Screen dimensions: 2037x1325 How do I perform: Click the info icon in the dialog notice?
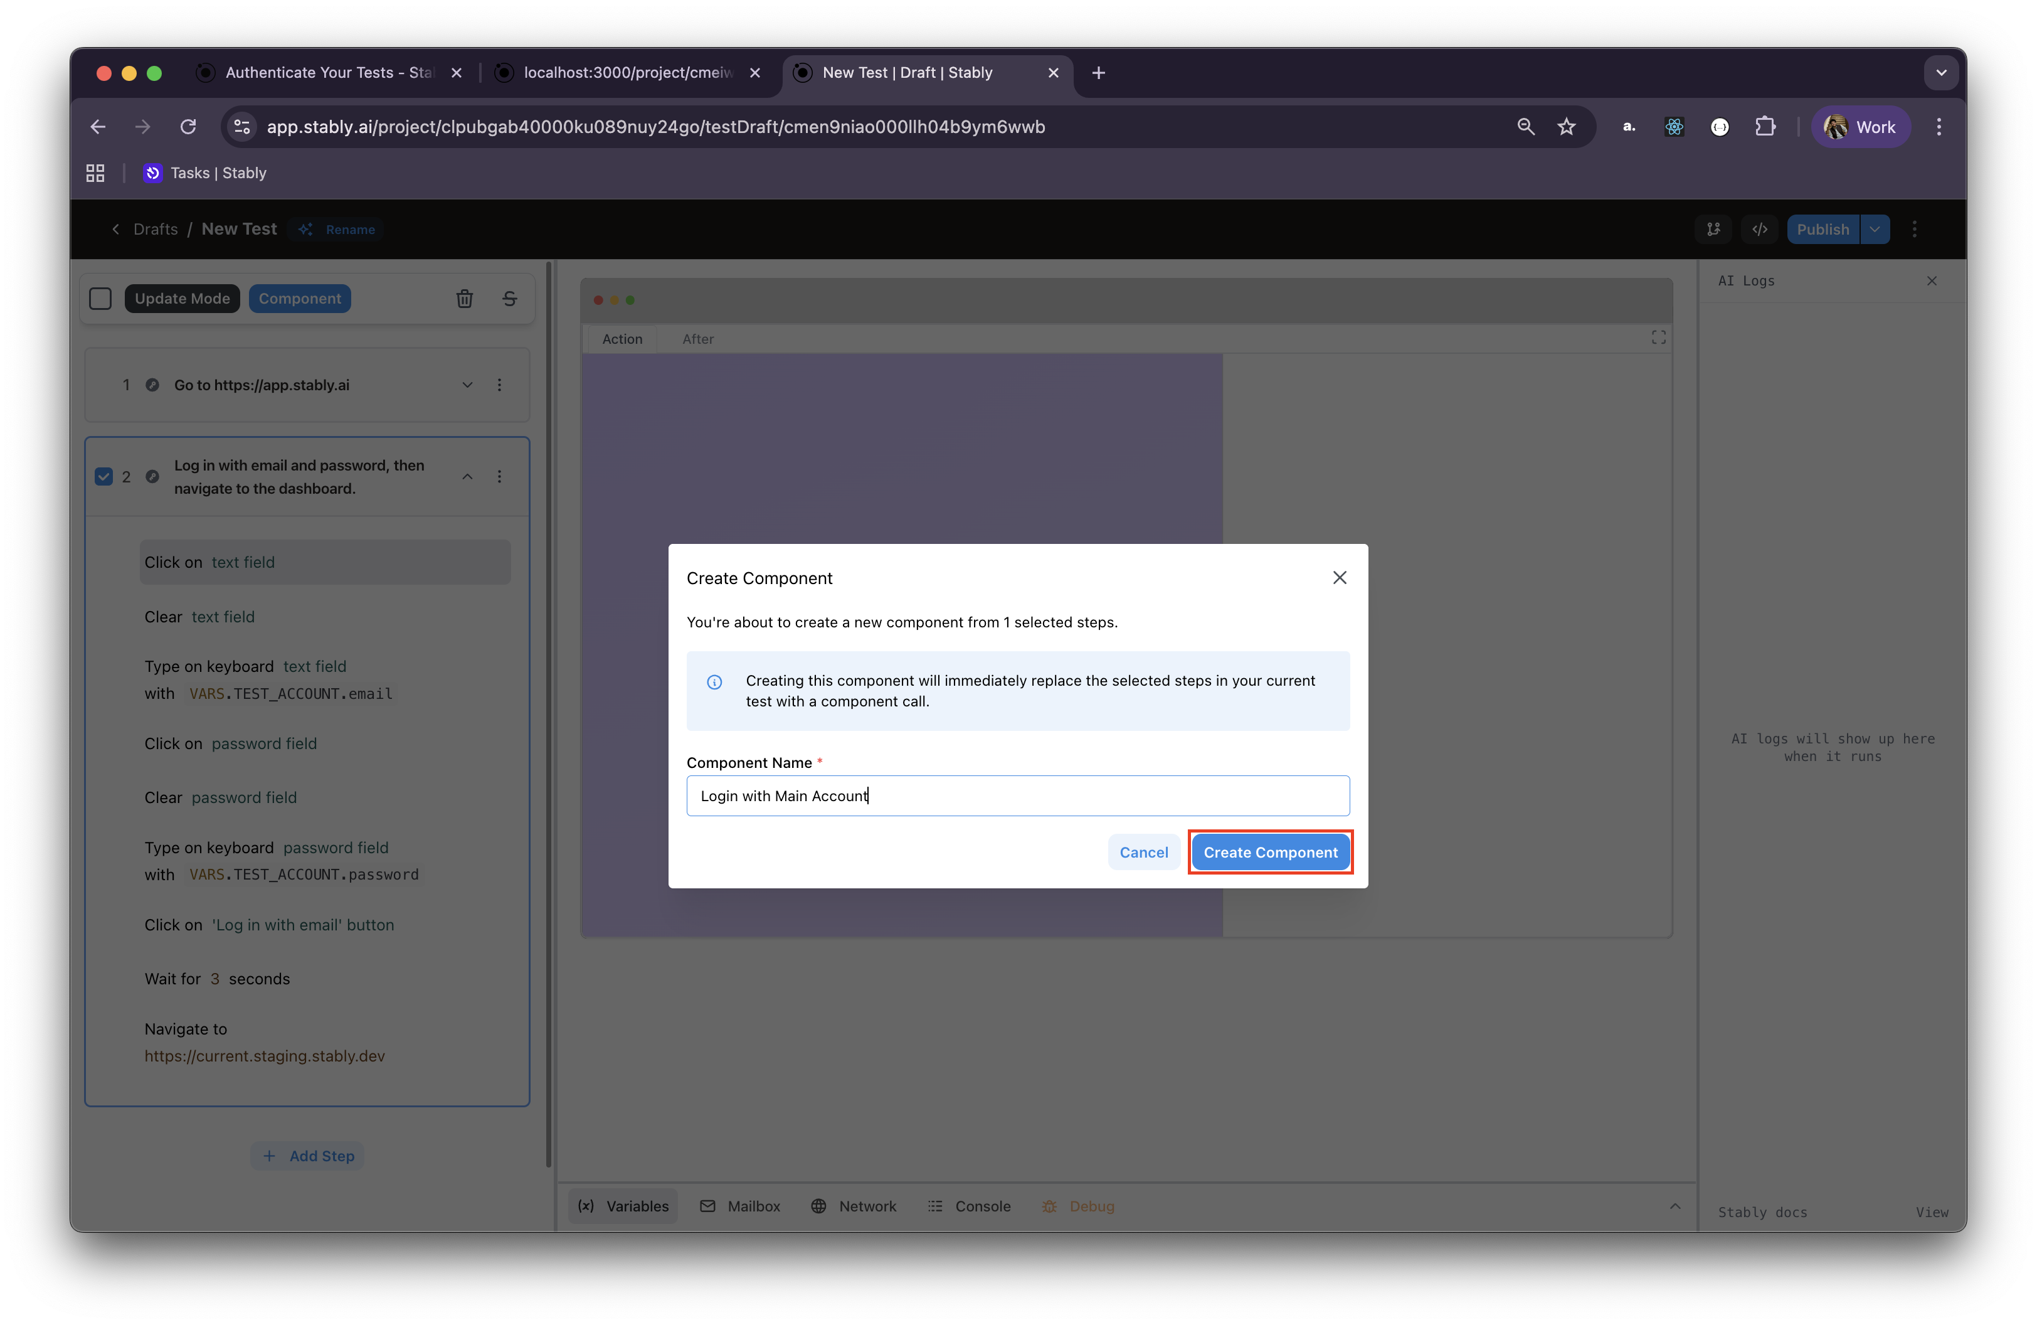pos(714,682)
